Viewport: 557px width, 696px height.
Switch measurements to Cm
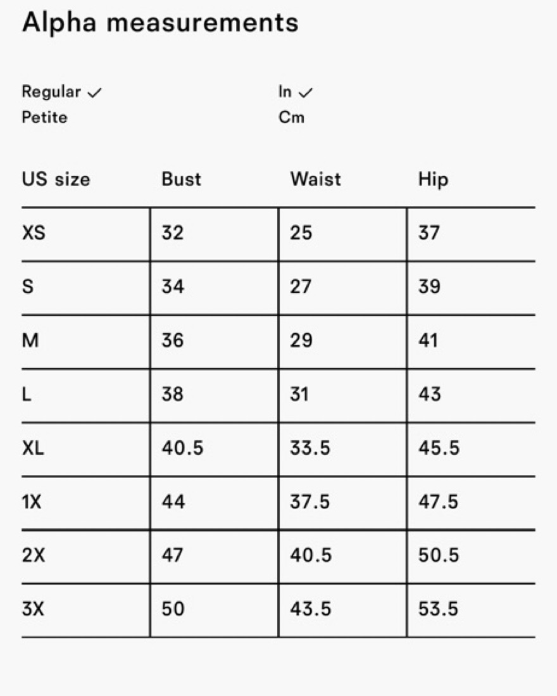click(291, 118)
